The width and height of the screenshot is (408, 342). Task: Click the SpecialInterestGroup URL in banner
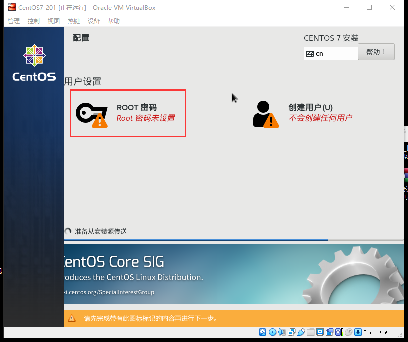(109, 292)
